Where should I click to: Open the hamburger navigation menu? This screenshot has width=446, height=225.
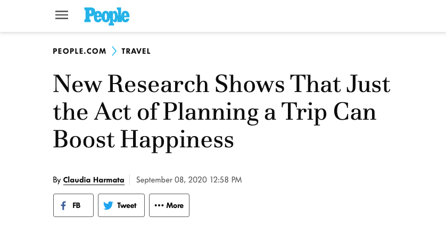pyautogui.click(x=62, y=15)
